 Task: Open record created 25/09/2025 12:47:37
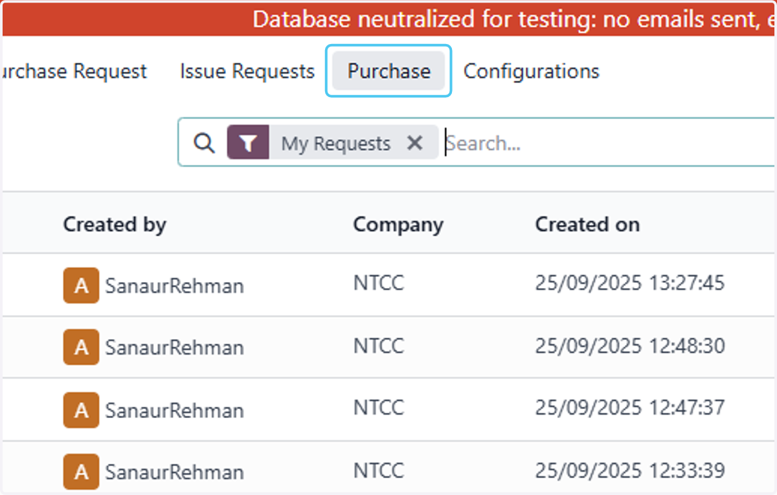coord(630,408)
